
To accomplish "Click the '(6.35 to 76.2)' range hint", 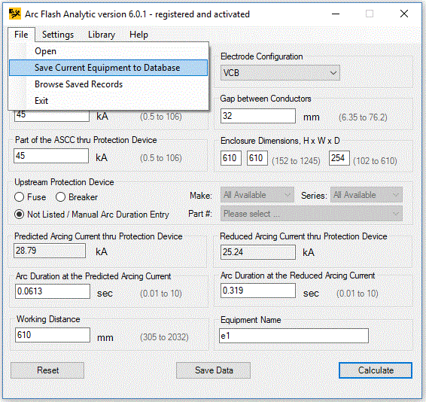I will (363, 117).
